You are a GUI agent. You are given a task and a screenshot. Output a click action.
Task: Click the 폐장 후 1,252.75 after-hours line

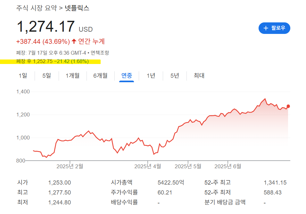52,61
